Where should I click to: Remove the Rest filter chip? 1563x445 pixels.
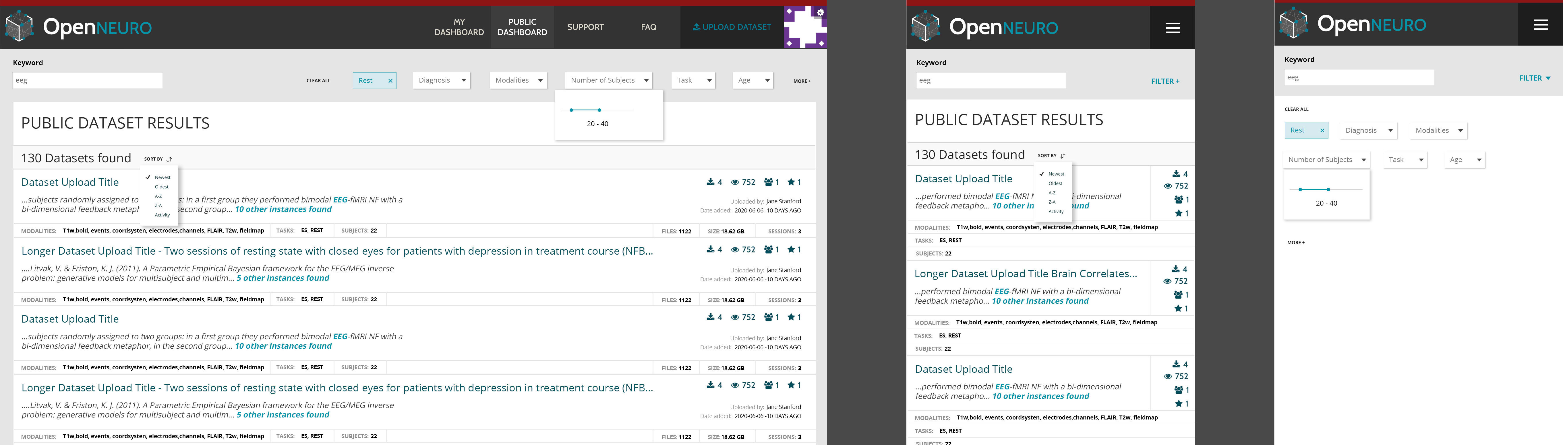click(390, 80)
